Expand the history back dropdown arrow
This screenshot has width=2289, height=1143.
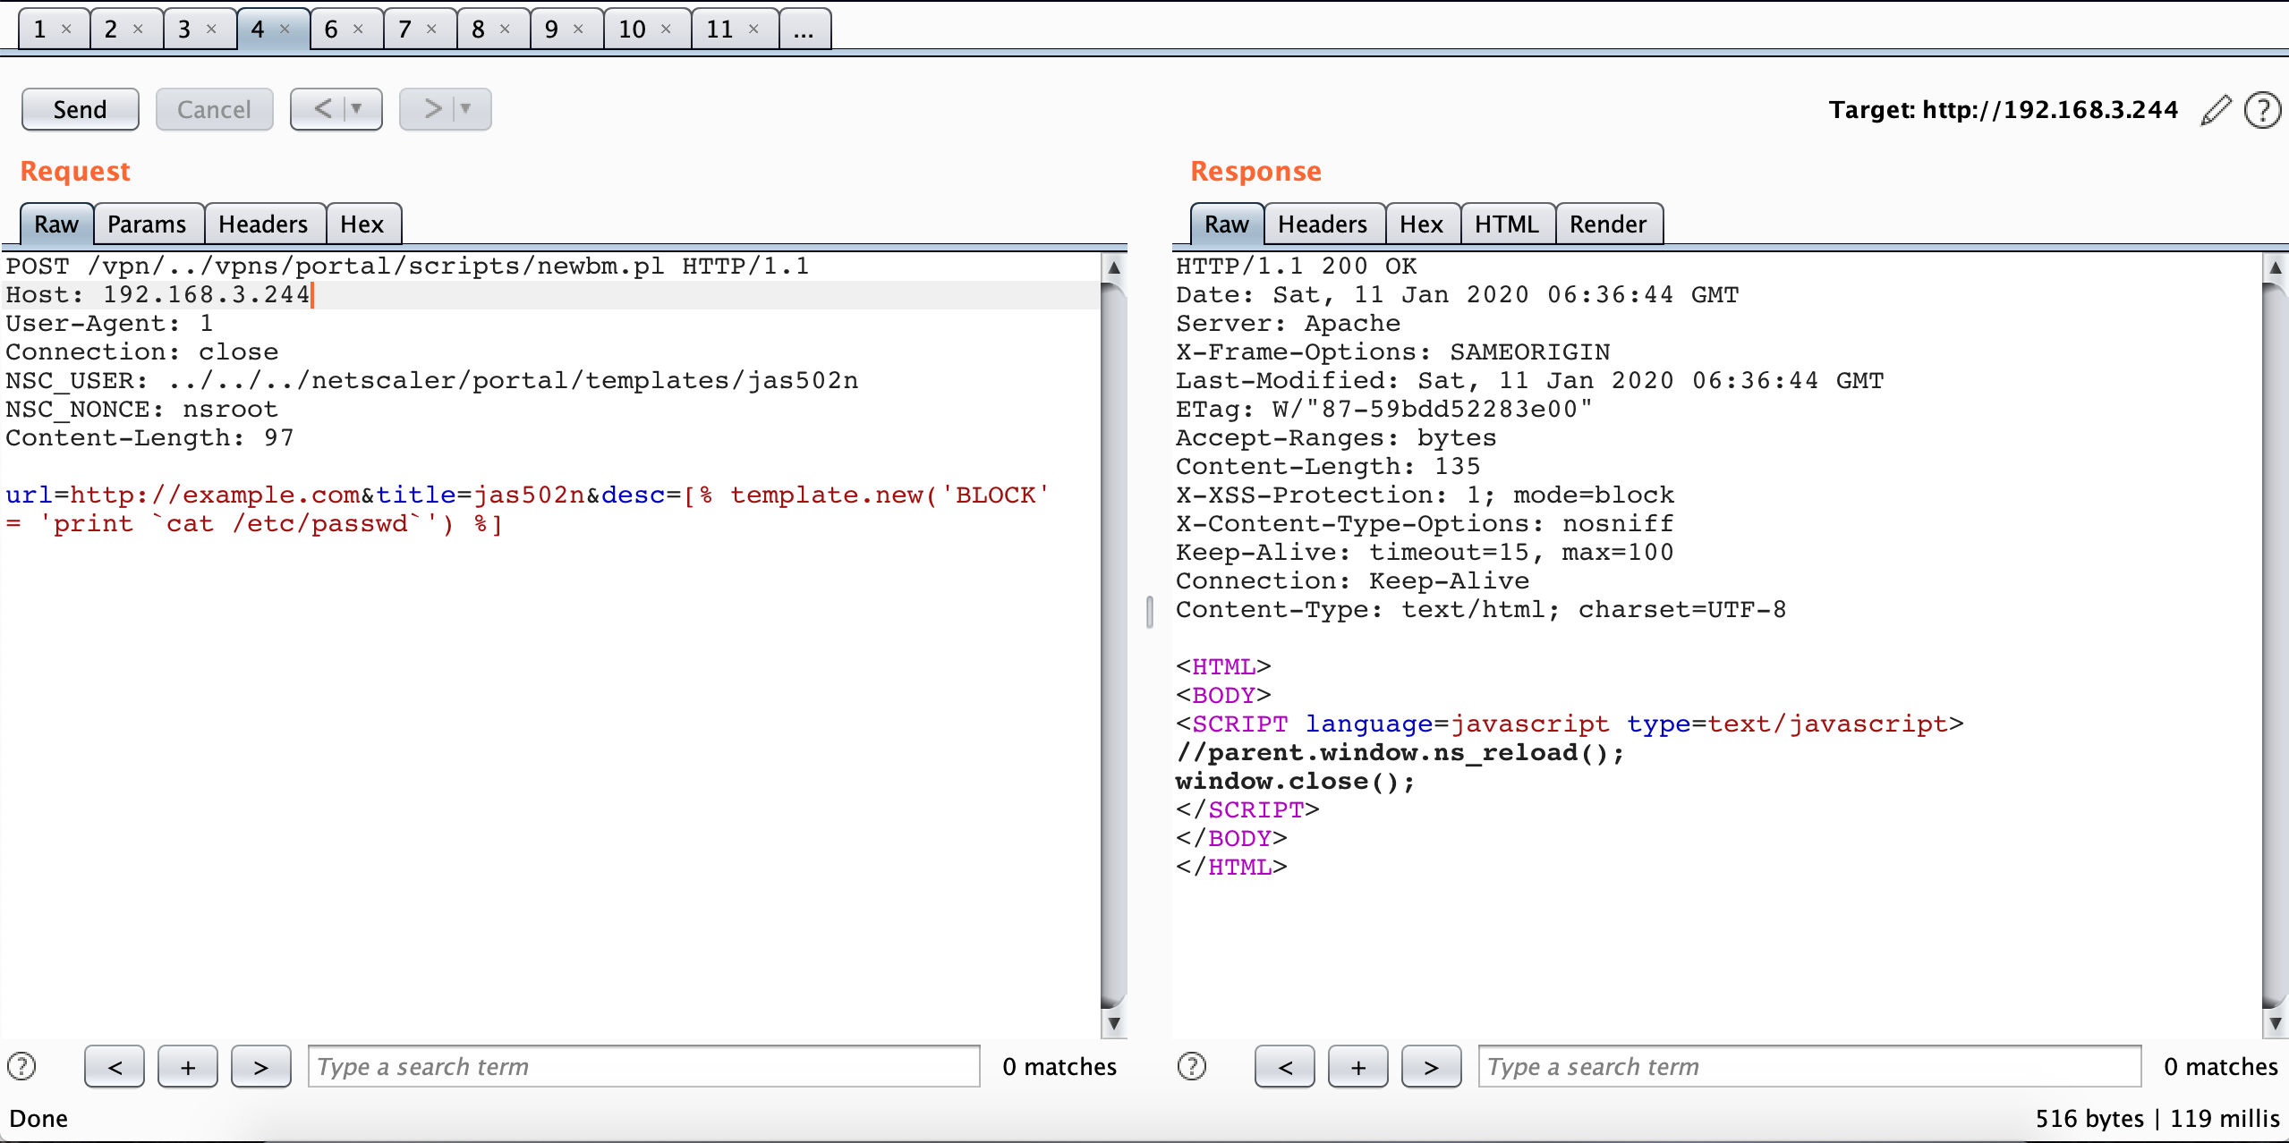tap(357, 109)
